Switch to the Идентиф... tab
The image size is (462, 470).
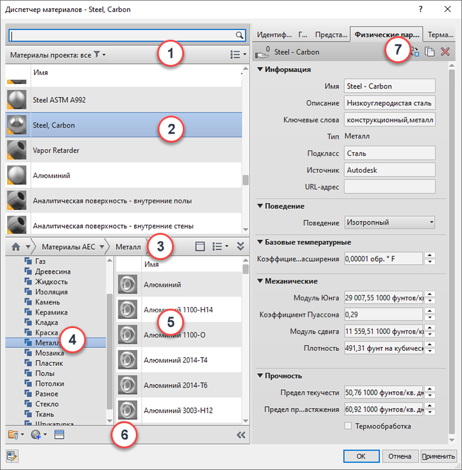[x=274, y=35]
